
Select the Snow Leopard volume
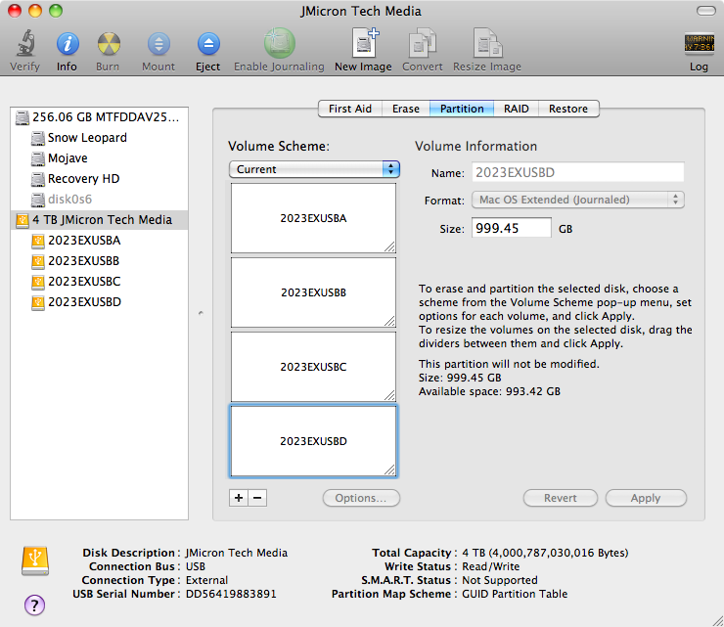(x=99, y=138)
